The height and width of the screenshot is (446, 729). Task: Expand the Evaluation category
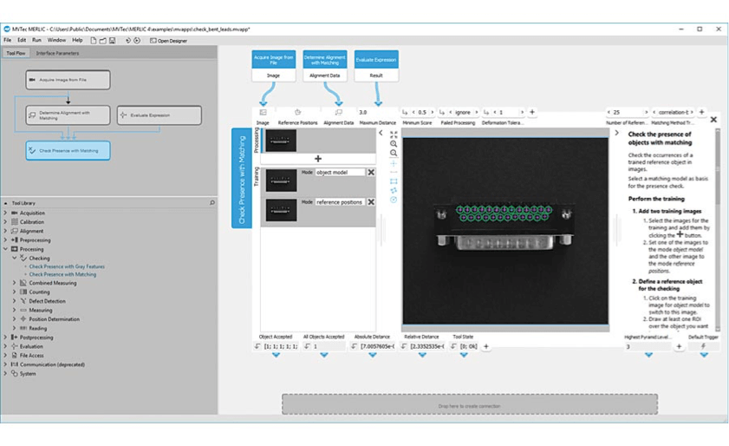[5, 346]
